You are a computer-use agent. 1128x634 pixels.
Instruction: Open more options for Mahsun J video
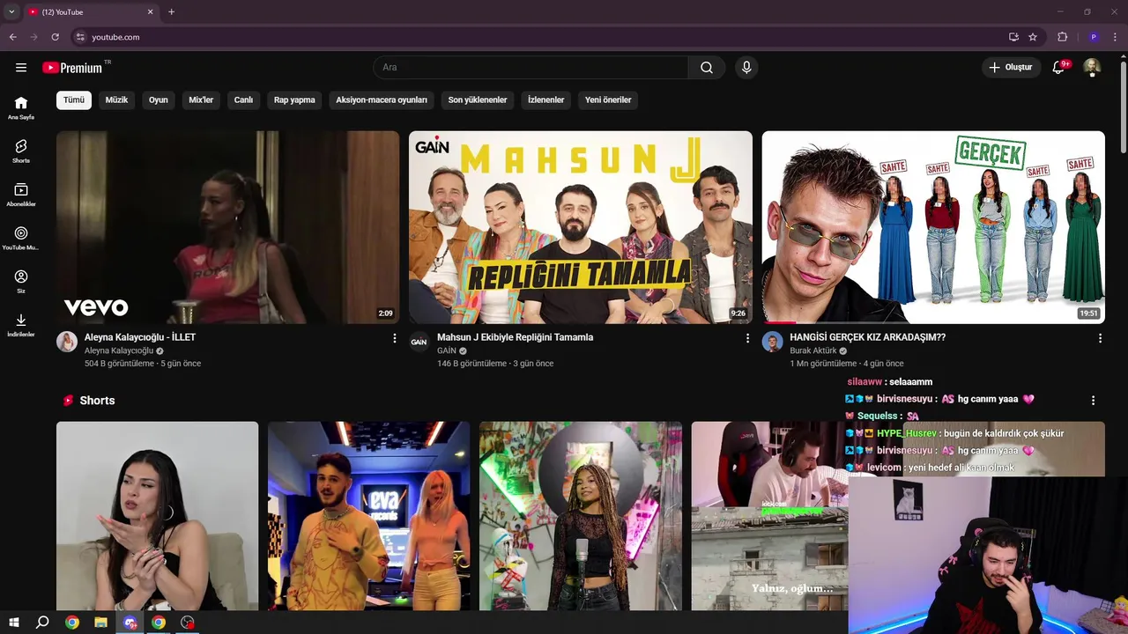click(747, 338)
